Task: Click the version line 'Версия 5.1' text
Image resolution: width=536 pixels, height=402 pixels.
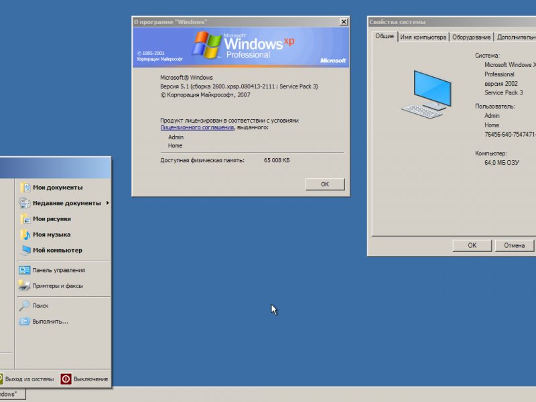Action: (239, 86)
